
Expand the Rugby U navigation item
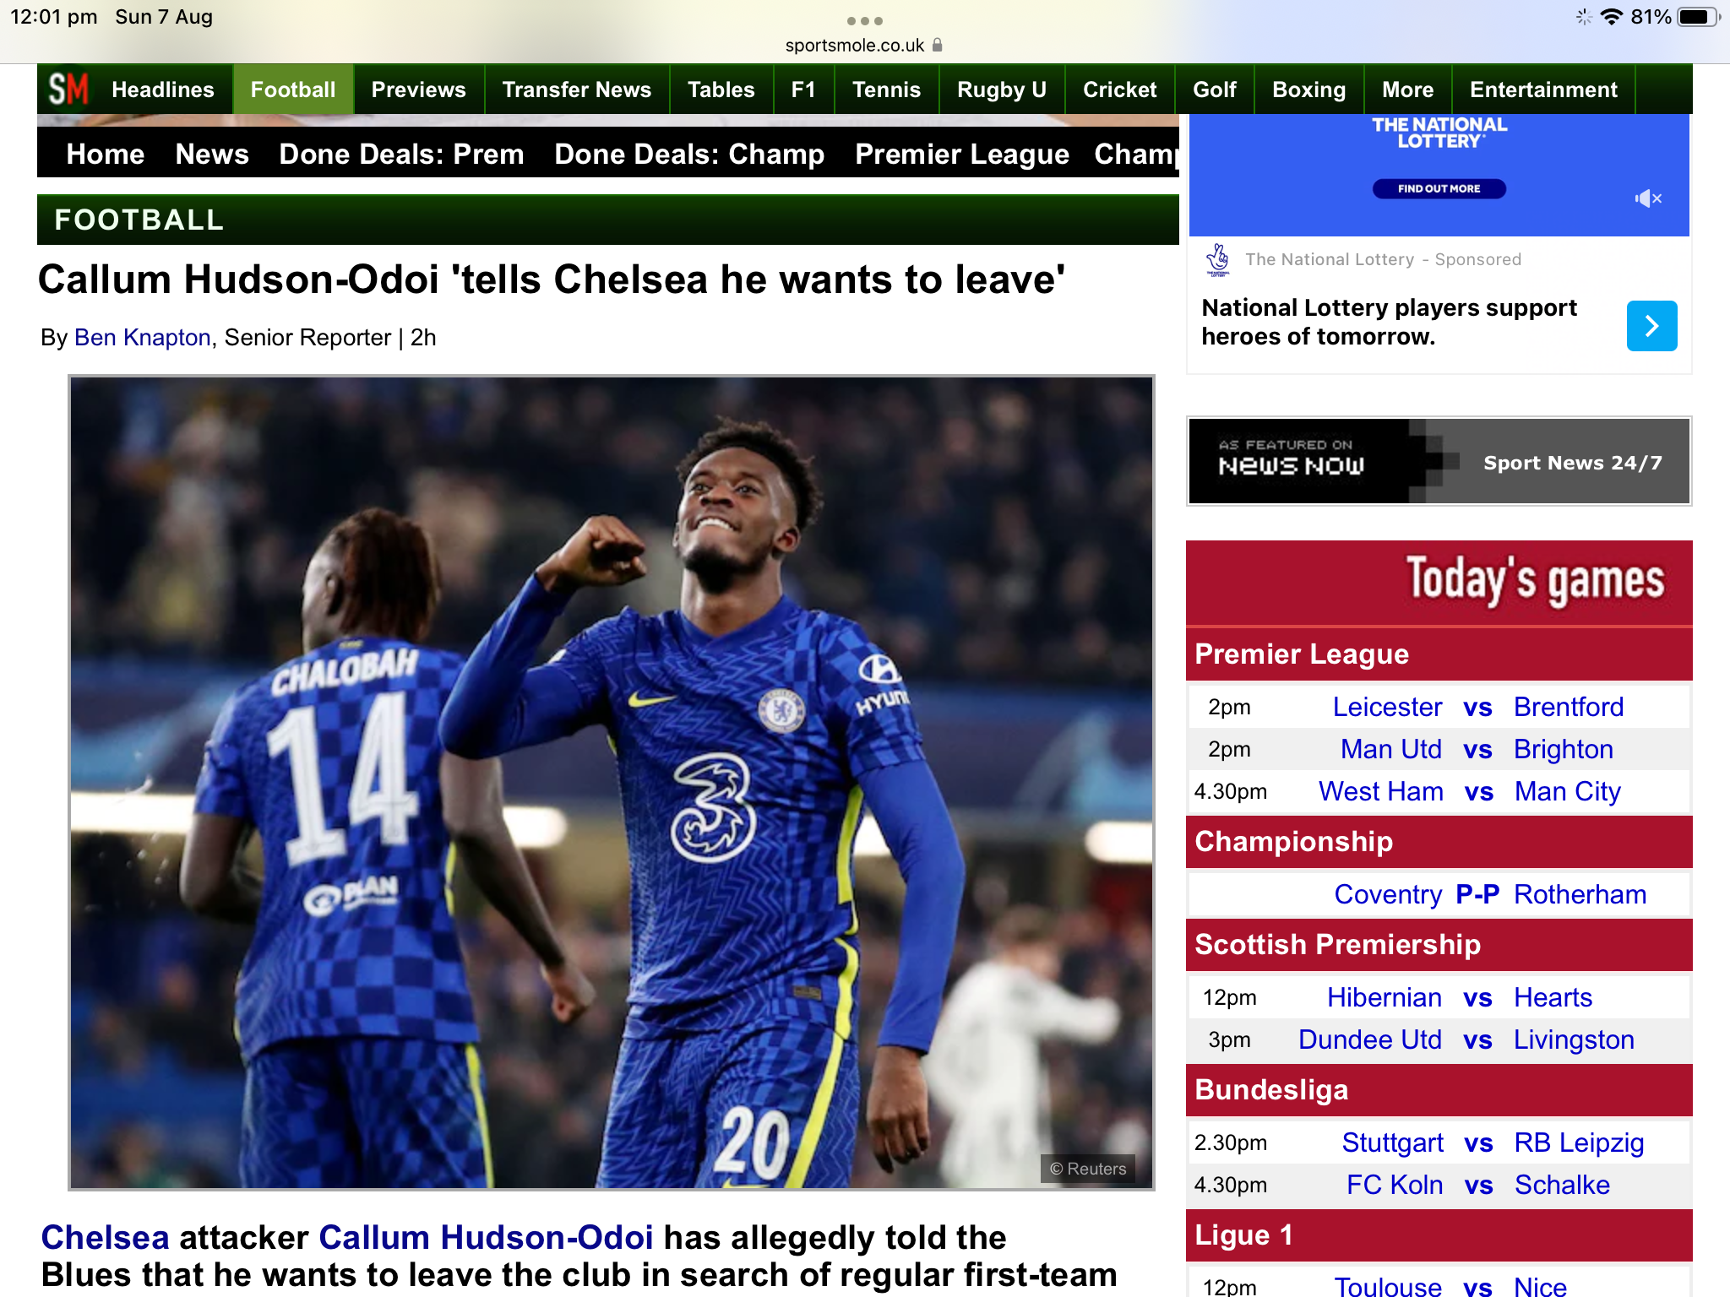click(x=1001, y=90)
